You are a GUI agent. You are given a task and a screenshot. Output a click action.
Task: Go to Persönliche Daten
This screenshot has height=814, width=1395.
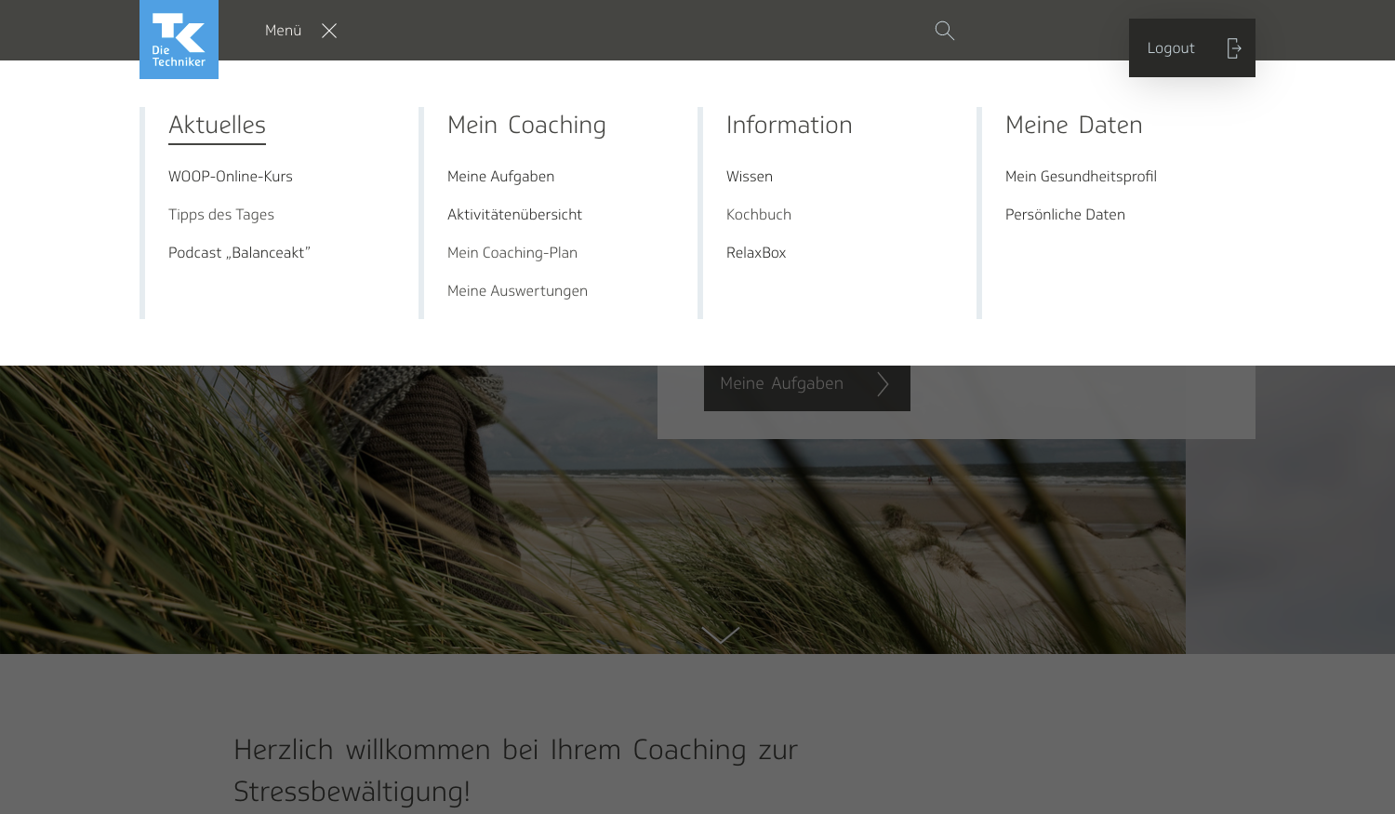1065,215
